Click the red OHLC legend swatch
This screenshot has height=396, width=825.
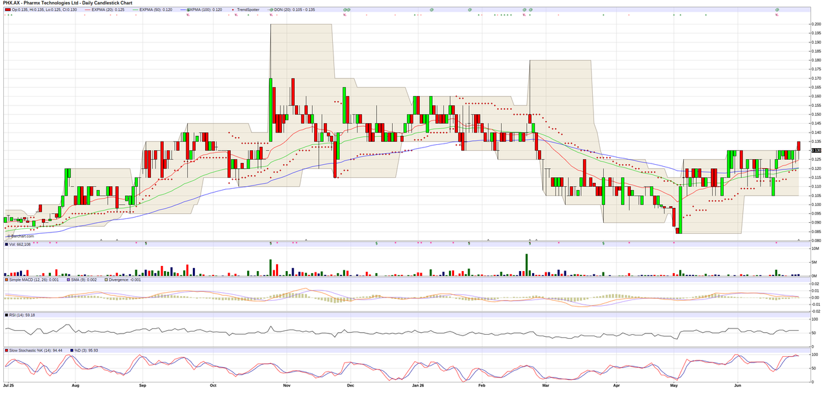click(6, 10)
